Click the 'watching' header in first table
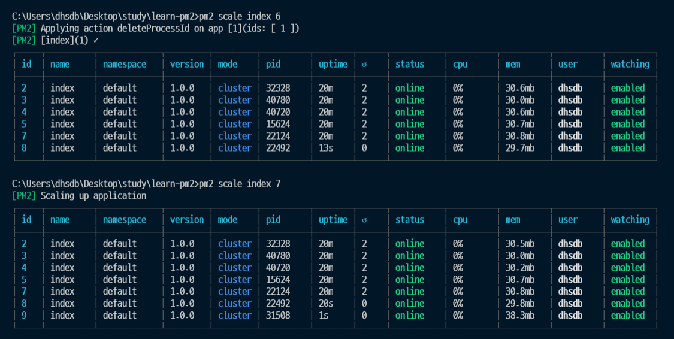674x339 pixels. (x=630, y=65)
